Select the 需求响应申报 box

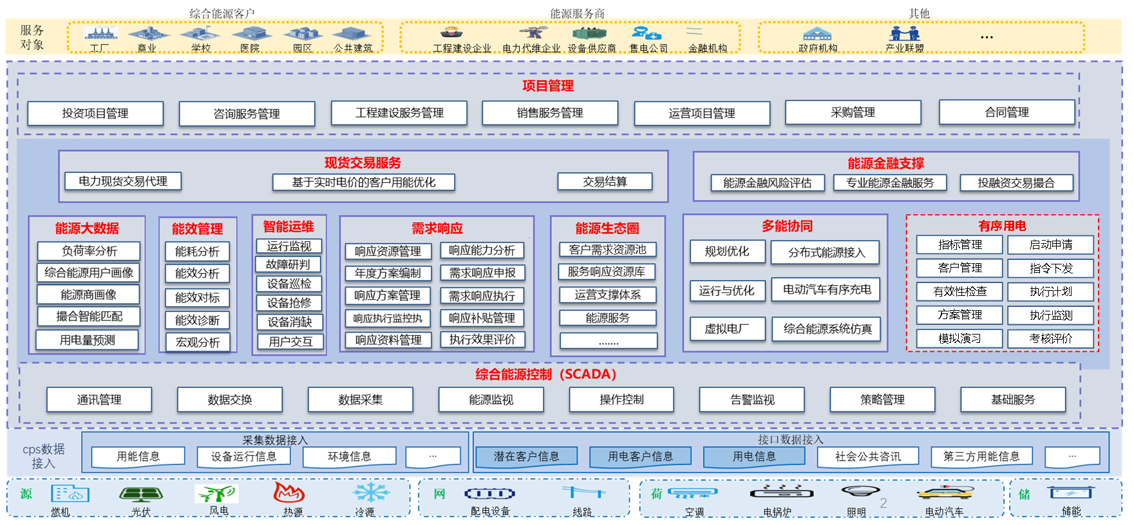point(482,273)
